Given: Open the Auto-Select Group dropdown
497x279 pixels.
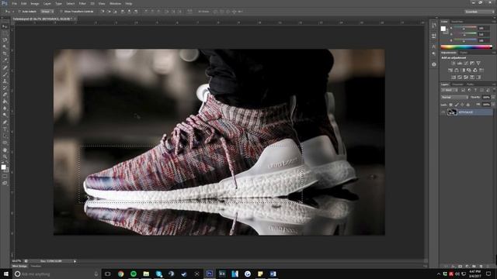Looking at the screenshot, I should (47, 12).
